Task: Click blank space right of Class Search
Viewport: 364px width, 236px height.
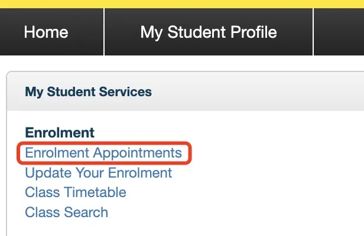Action: pyautogui.click(x=236, y=212)
